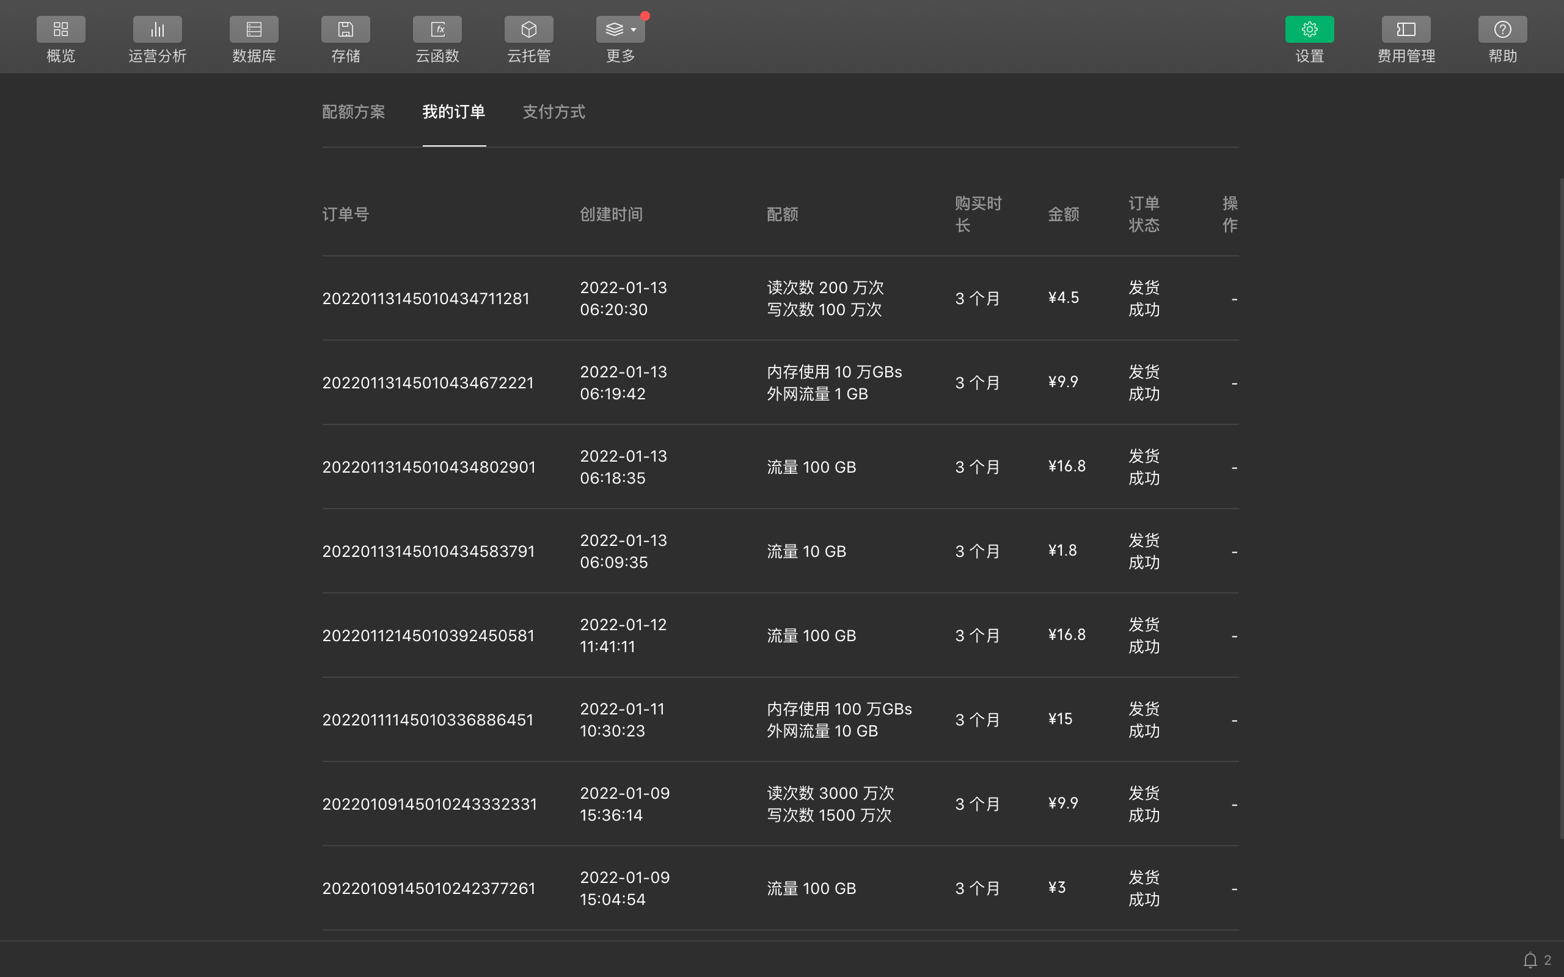Click the 订单号 column header
The height and width of the screenshot is (977, 1564).
[x=345, y=214]
